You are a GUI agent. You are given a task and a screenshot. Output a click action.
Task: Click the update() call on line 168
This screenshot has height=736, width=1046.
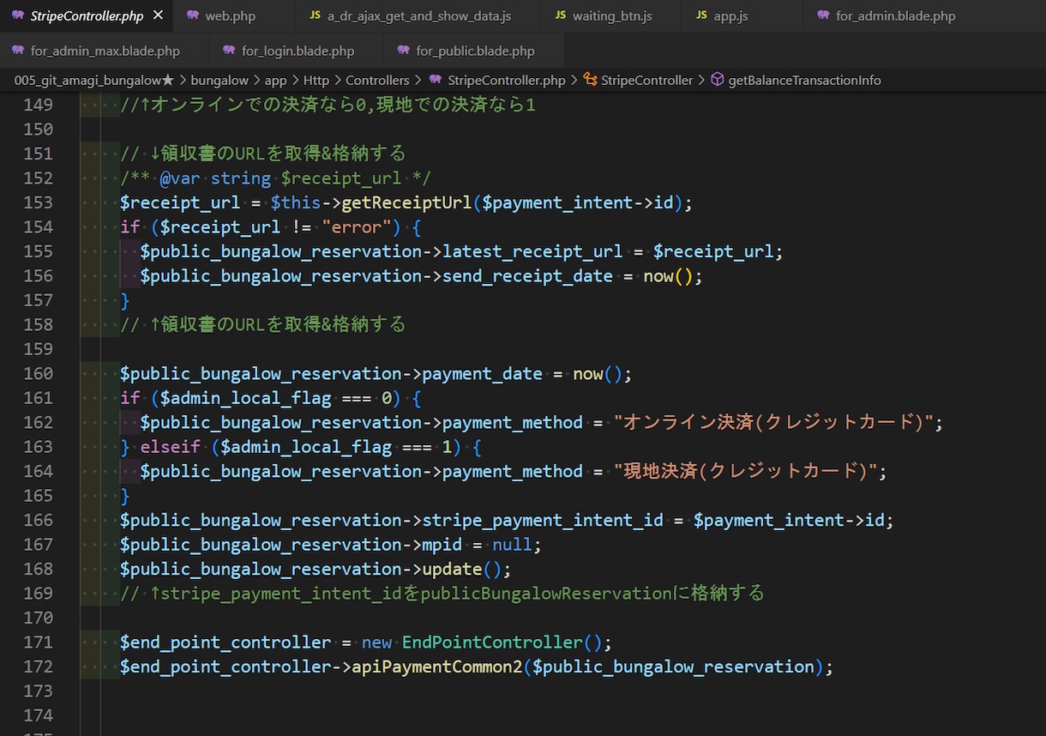click(x=462, y=570)
